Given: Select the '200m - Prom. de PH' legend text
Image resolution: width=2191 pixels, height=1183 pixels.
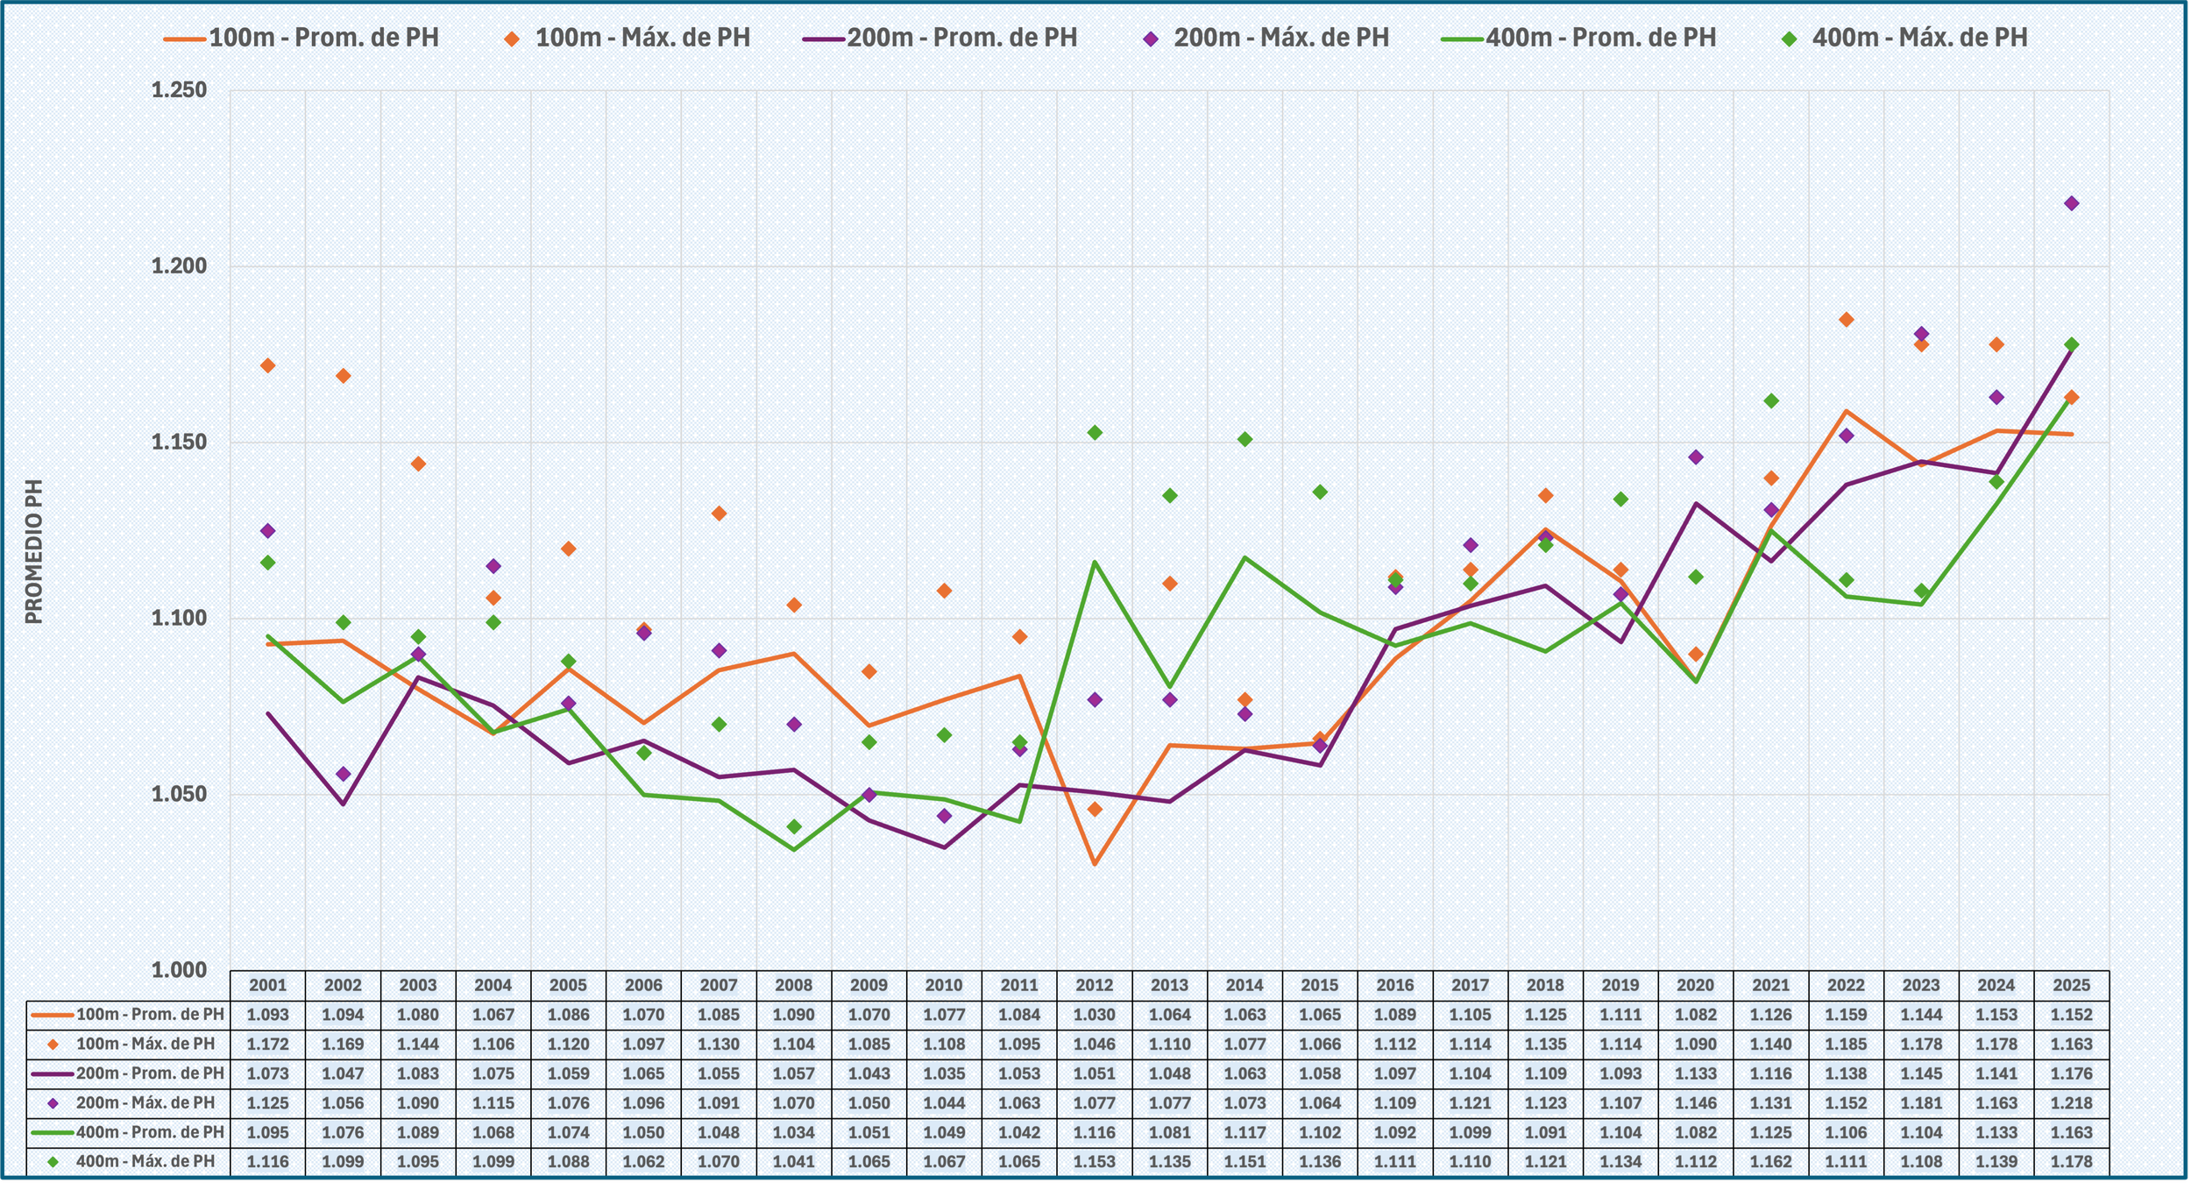Looking at the screenshot, I should [961, 39].
